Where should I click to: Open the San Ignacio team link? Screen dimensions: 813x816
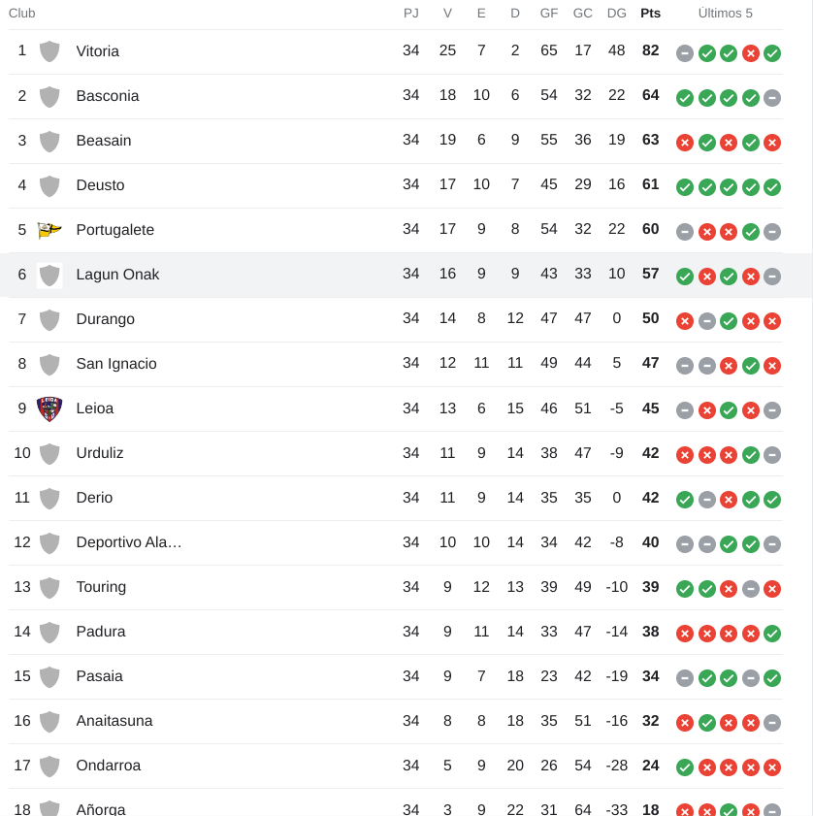click(116, 364)
